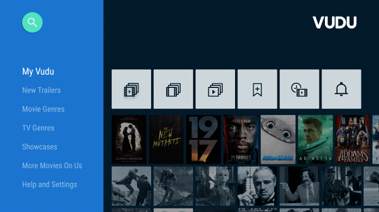379x212 pixels.
Task: Select the Abominable movie poster
Action: coord(278,140)
